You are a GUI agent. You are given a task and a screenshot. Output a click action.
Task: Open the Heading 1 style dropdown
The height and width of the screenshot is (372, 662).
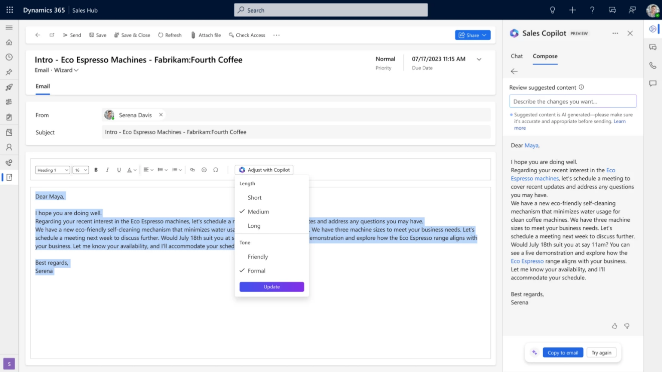pyautogui.click(x=52, y=170)
